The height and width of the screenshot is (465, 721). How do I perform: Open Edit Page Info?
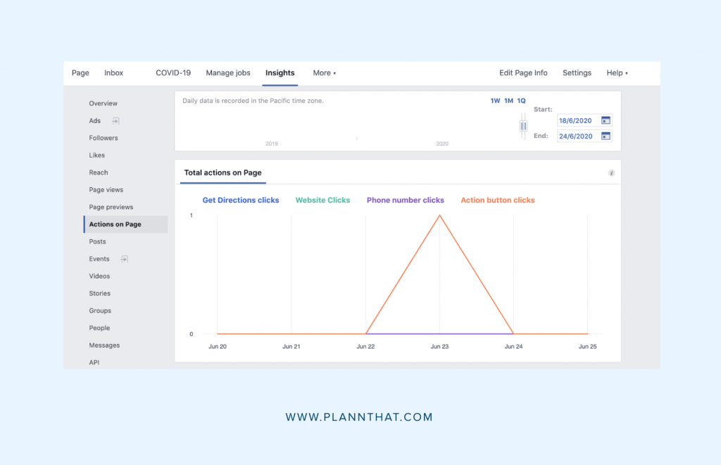523,72
